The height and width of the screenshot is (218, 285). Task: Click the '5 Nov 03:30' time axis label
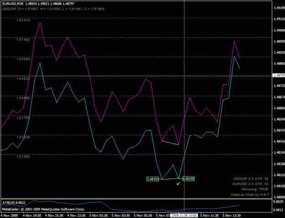121,215
